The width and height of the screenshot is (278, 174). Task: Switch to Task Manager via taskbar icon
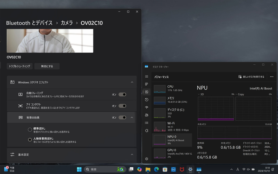tap(199, 169)
